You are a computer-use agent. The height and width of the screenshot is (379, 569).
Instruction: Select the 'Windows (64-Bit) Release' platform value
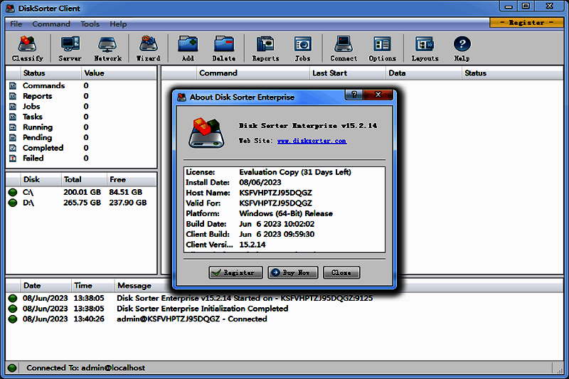(x=286, y=213)
